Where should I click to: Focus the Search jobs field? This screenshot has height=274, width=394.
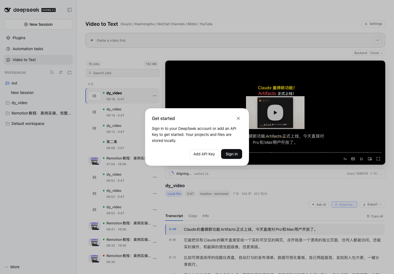[123, 73]
